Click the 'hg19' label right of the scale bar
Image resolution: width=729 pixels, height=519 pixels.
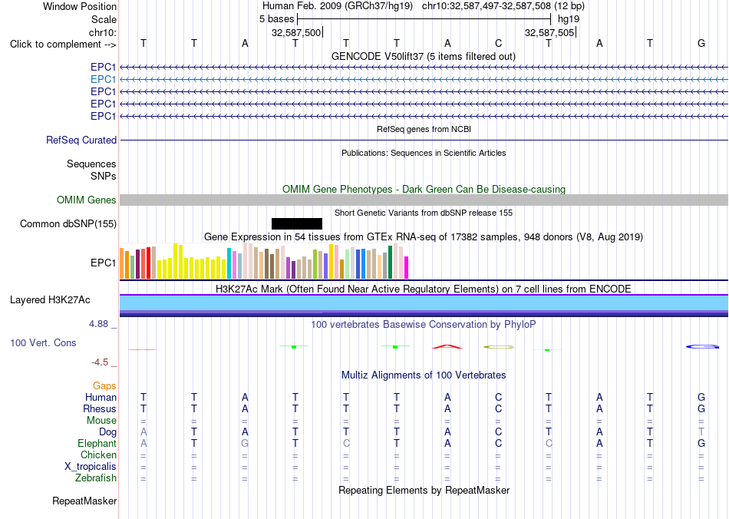coord(569,19)
